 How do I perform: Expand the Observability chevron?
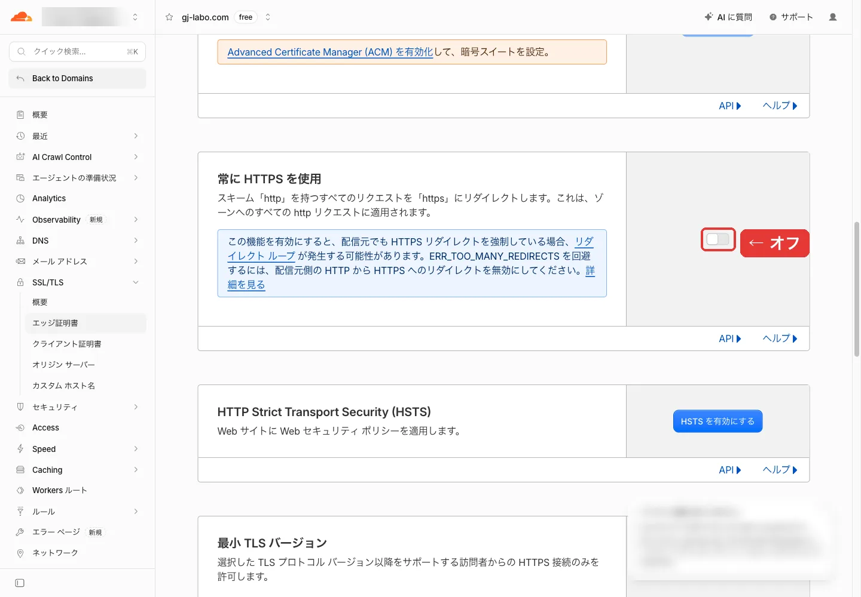pyautogui.click(x=136, y=220)
